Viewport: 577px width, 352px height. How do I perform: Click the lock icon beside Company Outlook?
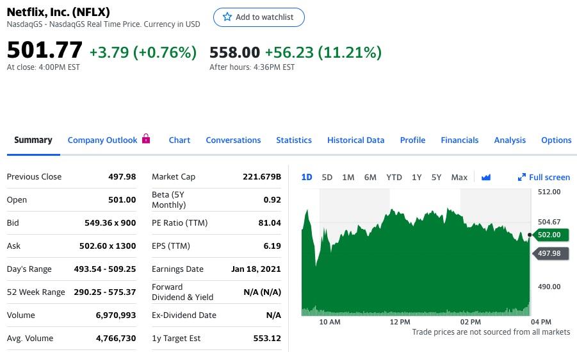(146, 138)
